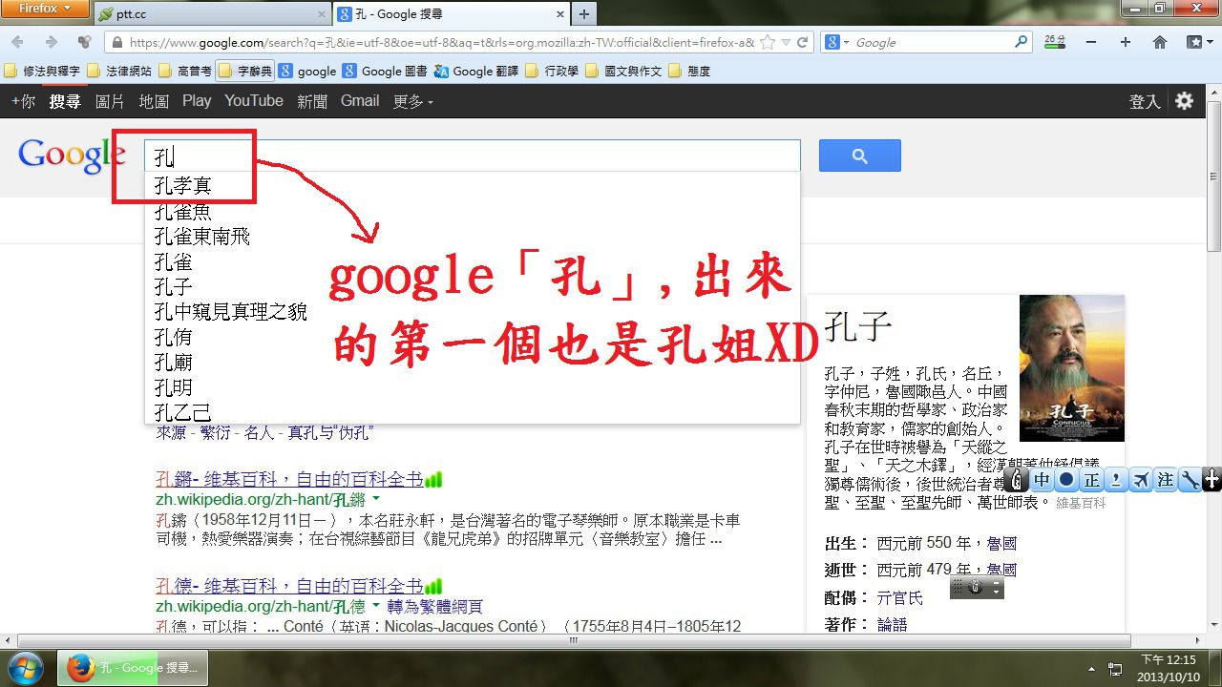Screen dimensions: 1222x687
Task: Open the bookmarks menu toolbar button
Action: 1194,42
